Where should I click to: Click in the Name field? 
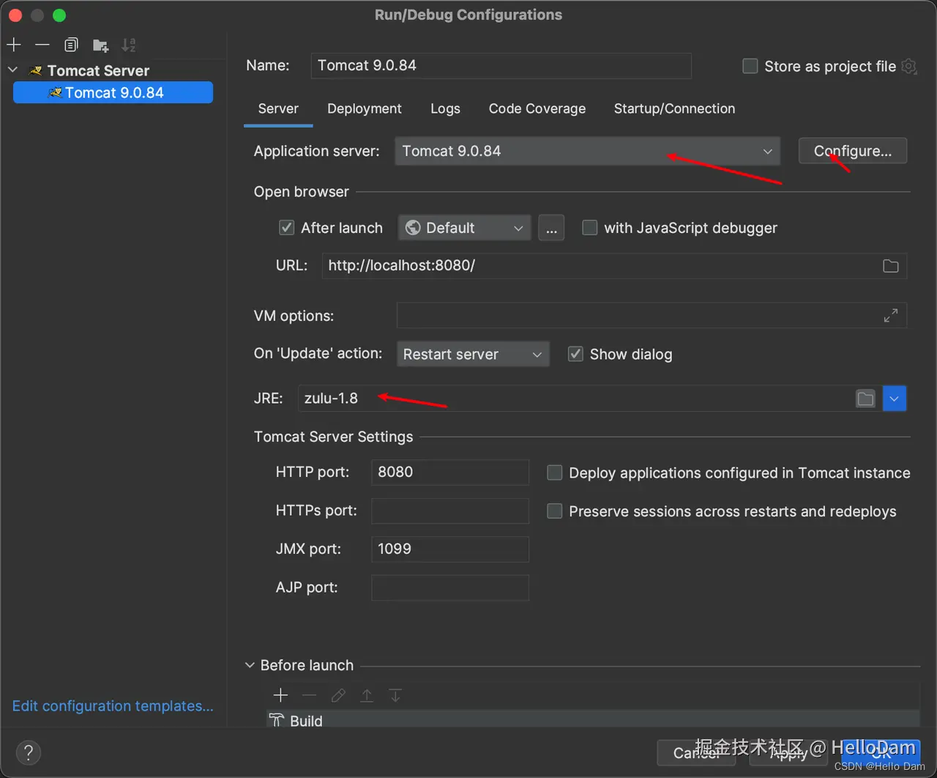click(x=501, y=65)
